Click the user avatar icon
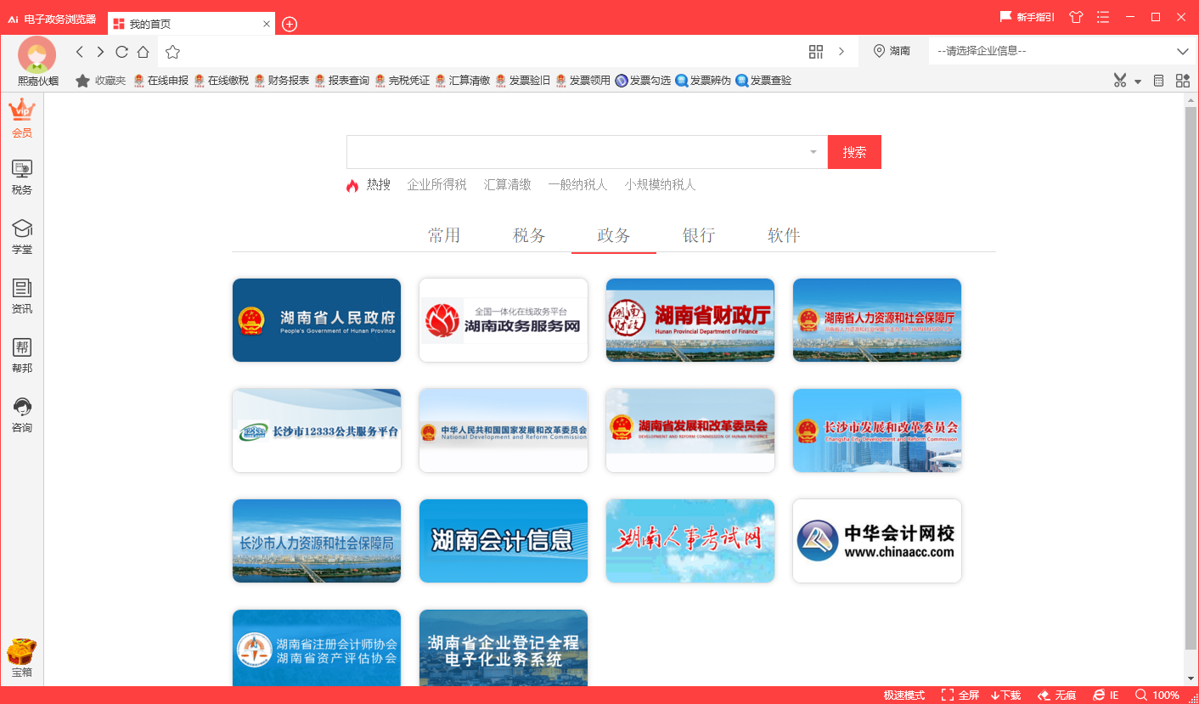The height and width of the screenshot is (704, 1199). [x=37, y=55]
